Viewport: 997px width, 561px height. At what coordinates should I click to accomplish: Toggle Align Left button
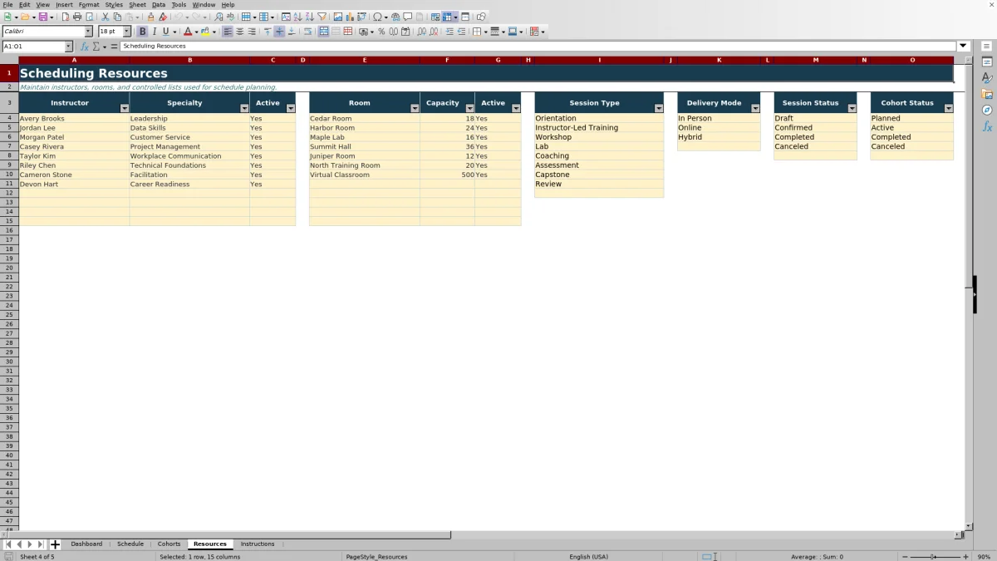[228, 32]
